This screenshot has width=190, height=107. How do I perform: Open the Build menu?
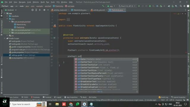coord(42,2)
